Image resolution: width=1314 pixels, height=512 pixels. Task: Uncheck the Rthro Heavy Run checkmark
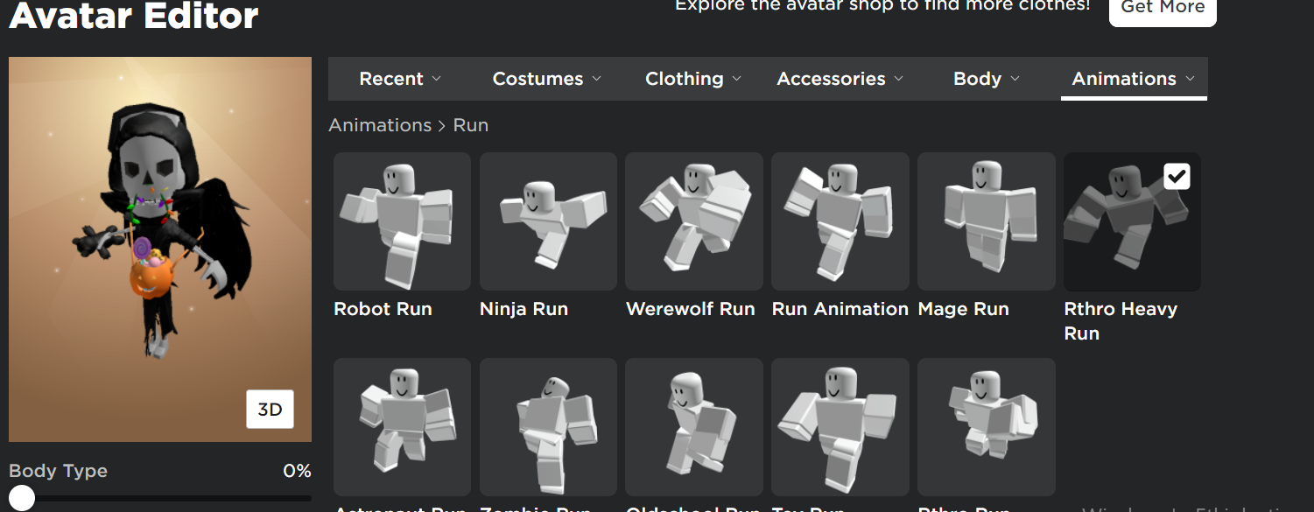1177,177
